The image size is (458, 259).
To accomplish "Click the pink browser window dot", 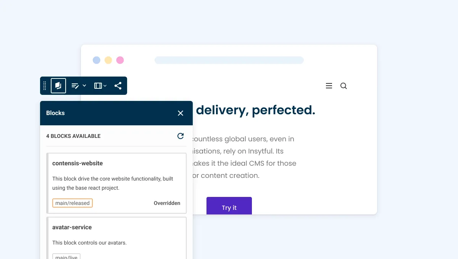I will (x=120, y=60).
